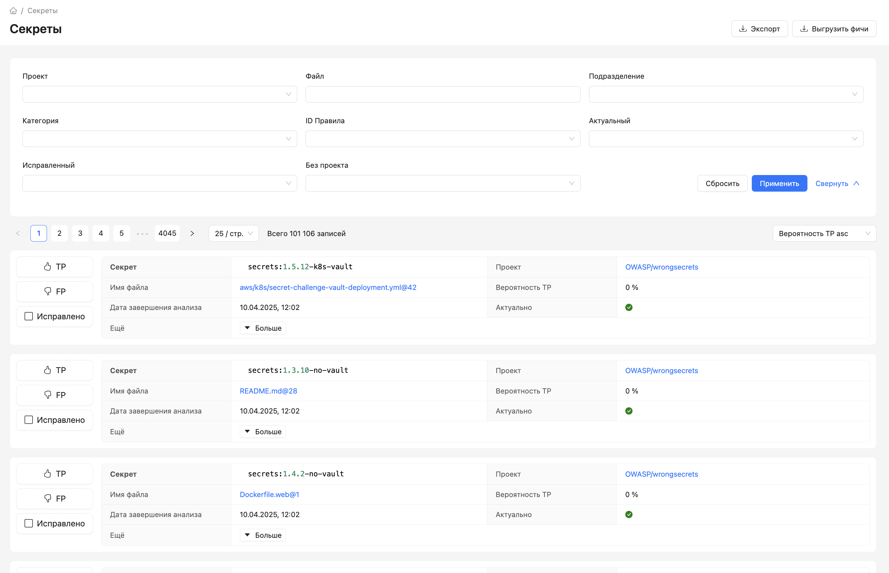Viewport: 889px width, 573px height.
Task: Open the Вероятность TP asc sort dropdown
Action: click(824, 233)
